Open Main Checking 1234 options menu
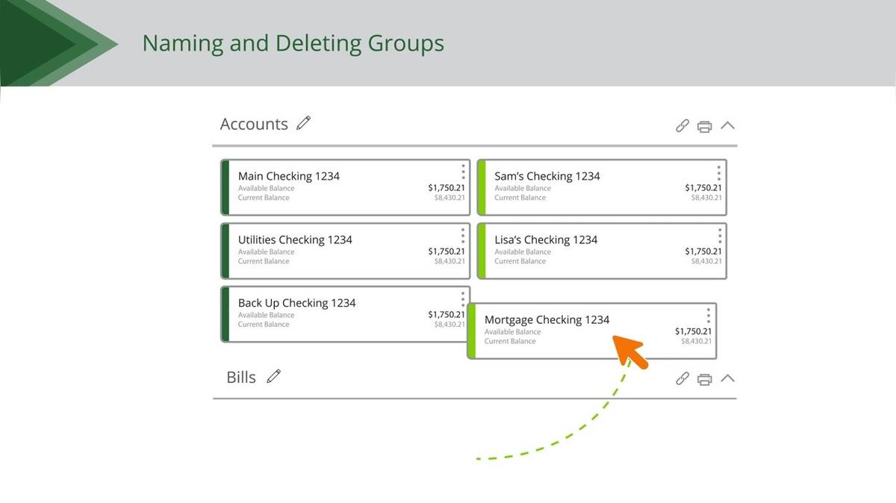This screenshot has width=896, height=503. [x=463, y=172]
